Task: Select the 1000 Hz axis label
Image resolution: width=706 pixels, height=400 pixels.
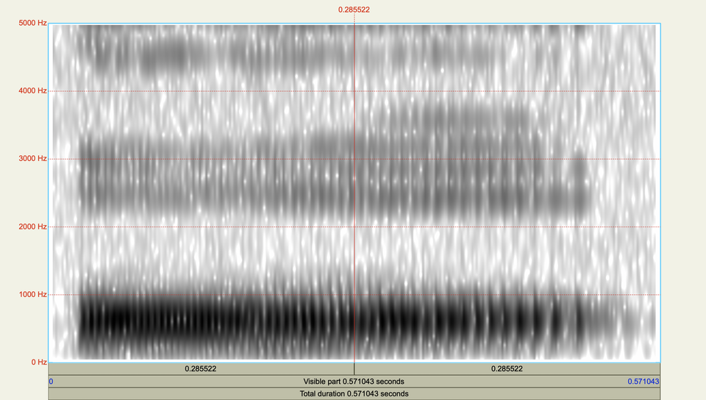Action: coord(32,294)
